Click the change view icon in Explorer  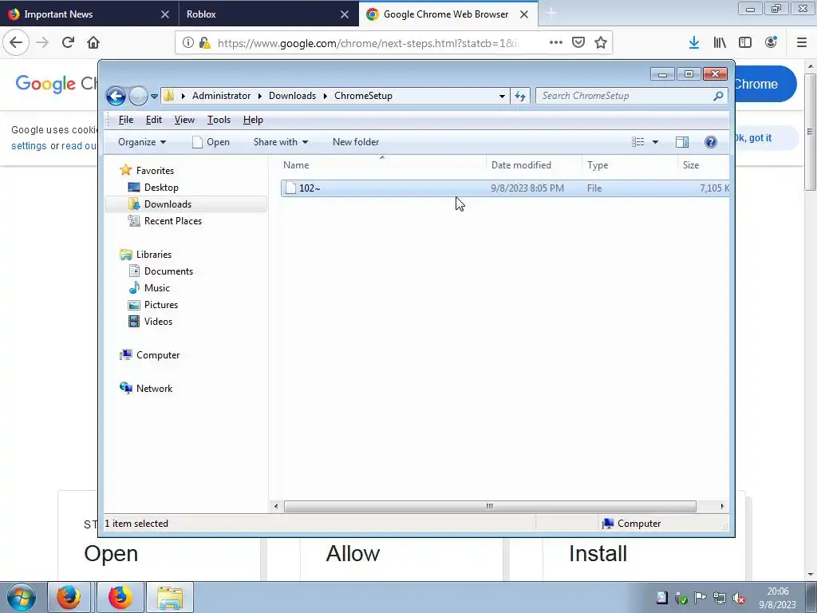tap(638, 142)
